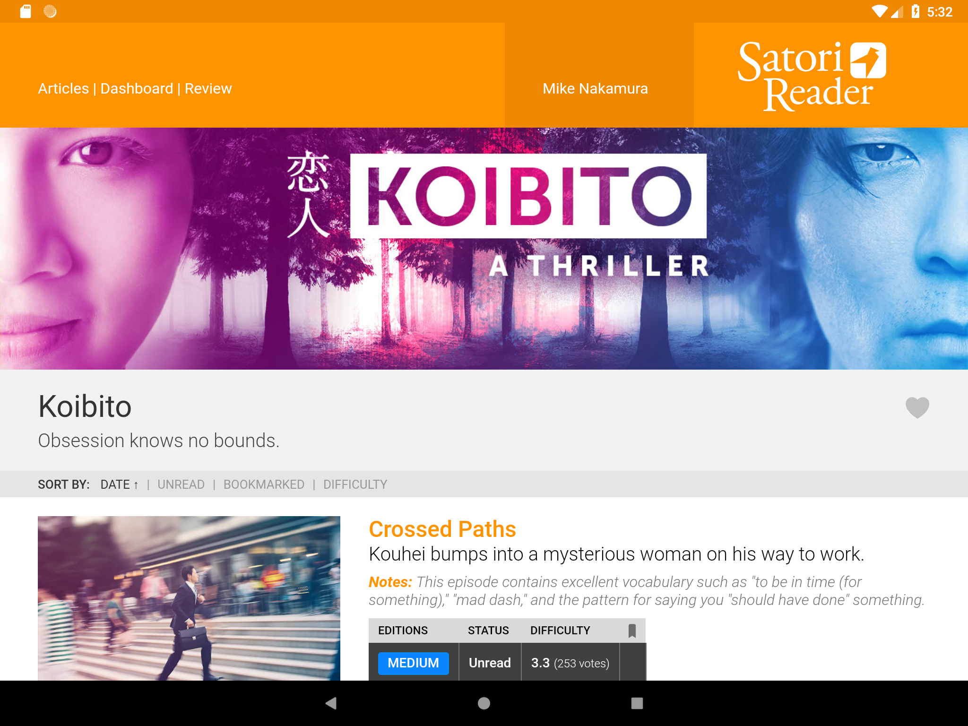This screenshot has height=726, width=968.
Task: Tap the Koibito series title
Action: (x=85, y=406)
